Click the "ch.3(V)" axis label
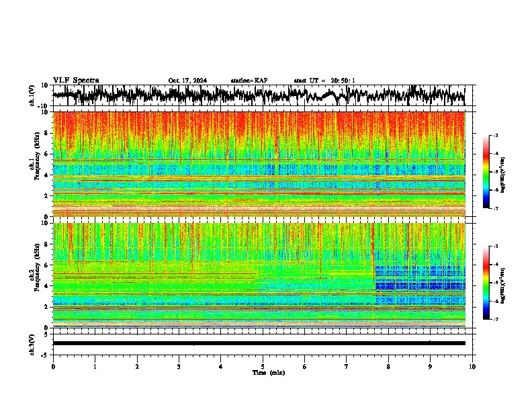The height and width of the screenshot is (411, 532). click(x=33, y=345)
